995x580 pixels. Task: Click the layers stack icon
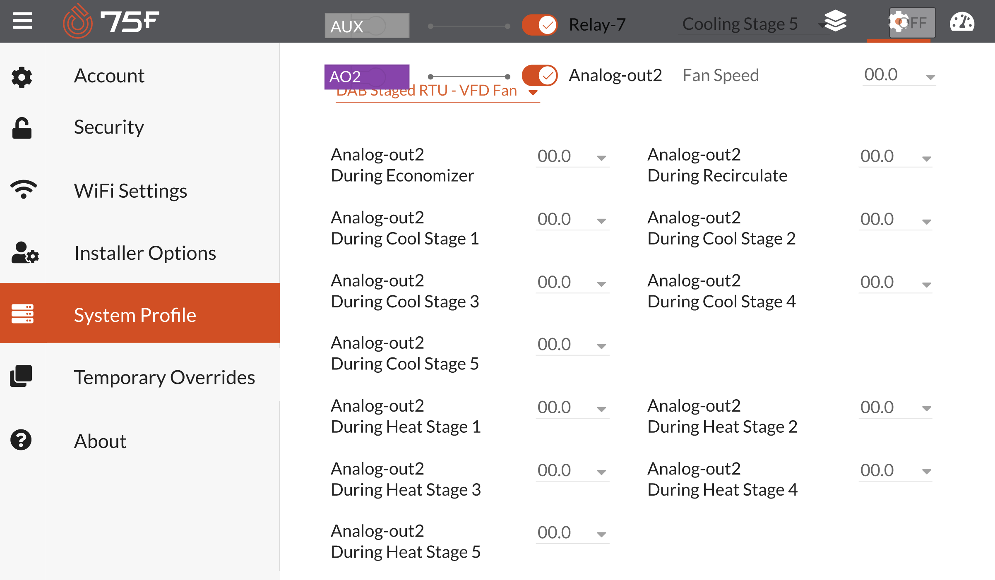(x=835, y=21)
